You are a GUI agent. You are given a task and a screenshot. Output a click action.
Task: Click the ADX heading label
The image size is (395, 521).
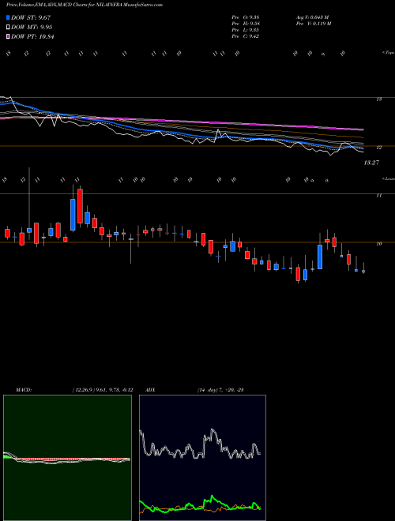click(x=150, y=390)
